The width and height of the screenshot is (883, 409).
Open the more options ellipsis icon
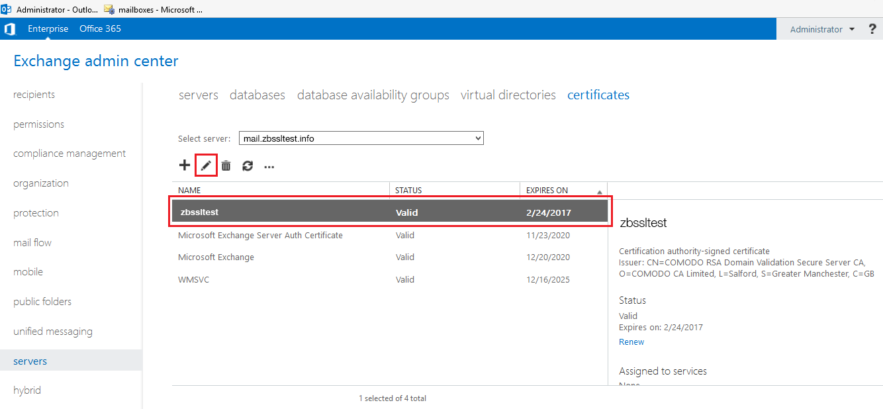point(269,166)
